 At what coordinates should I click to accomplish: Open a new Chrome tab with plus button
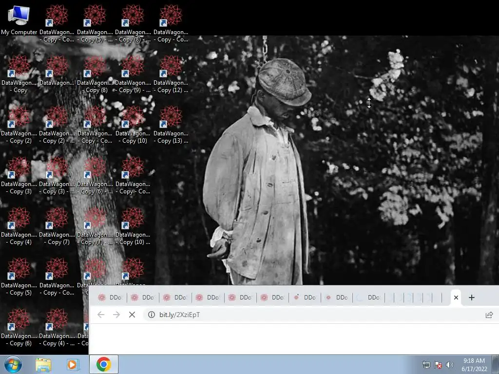tap(472, 298)
